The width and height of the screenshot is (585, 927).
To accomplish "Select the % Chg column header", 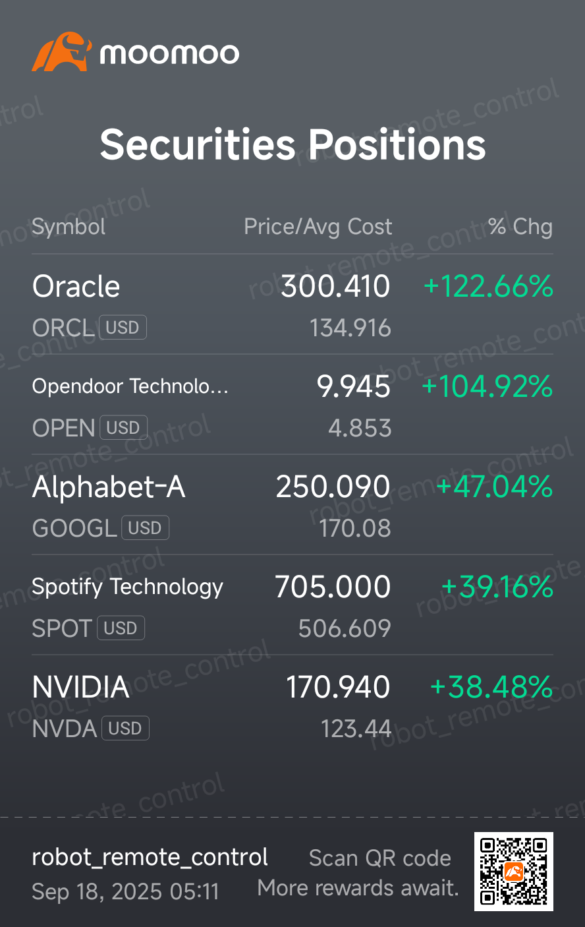I will point(520,227).
